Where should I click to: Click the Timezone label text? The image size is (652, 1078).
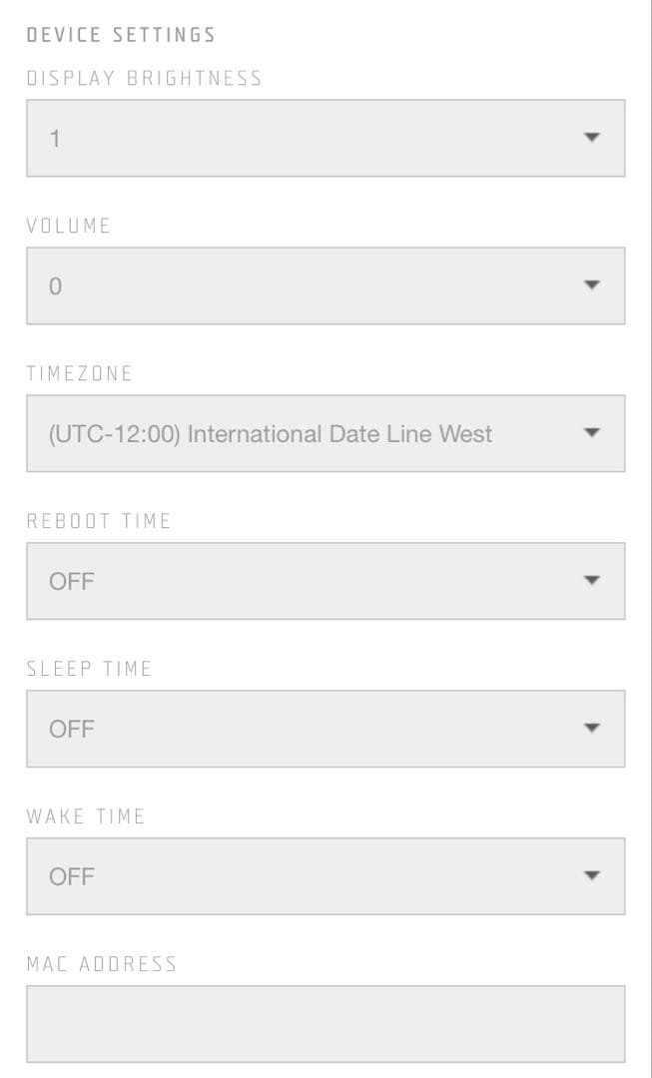tap(80, 373)
